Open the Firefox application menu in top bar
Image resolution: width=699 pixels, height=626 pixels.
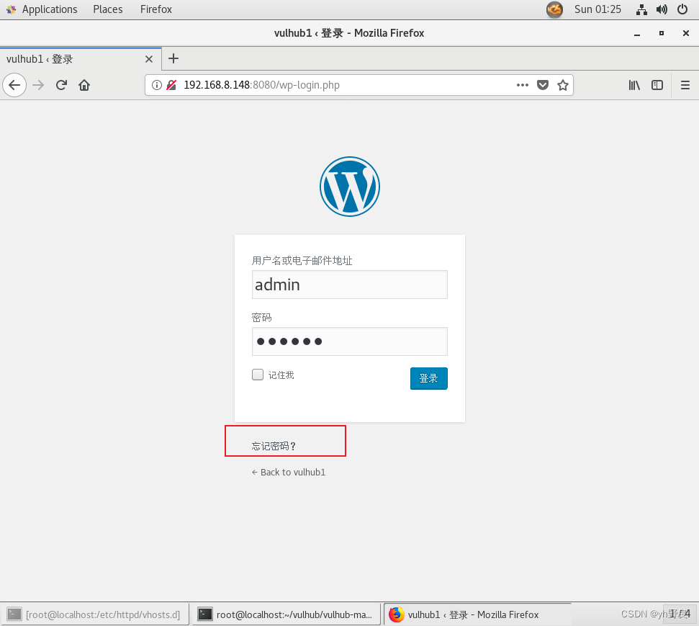156,9
